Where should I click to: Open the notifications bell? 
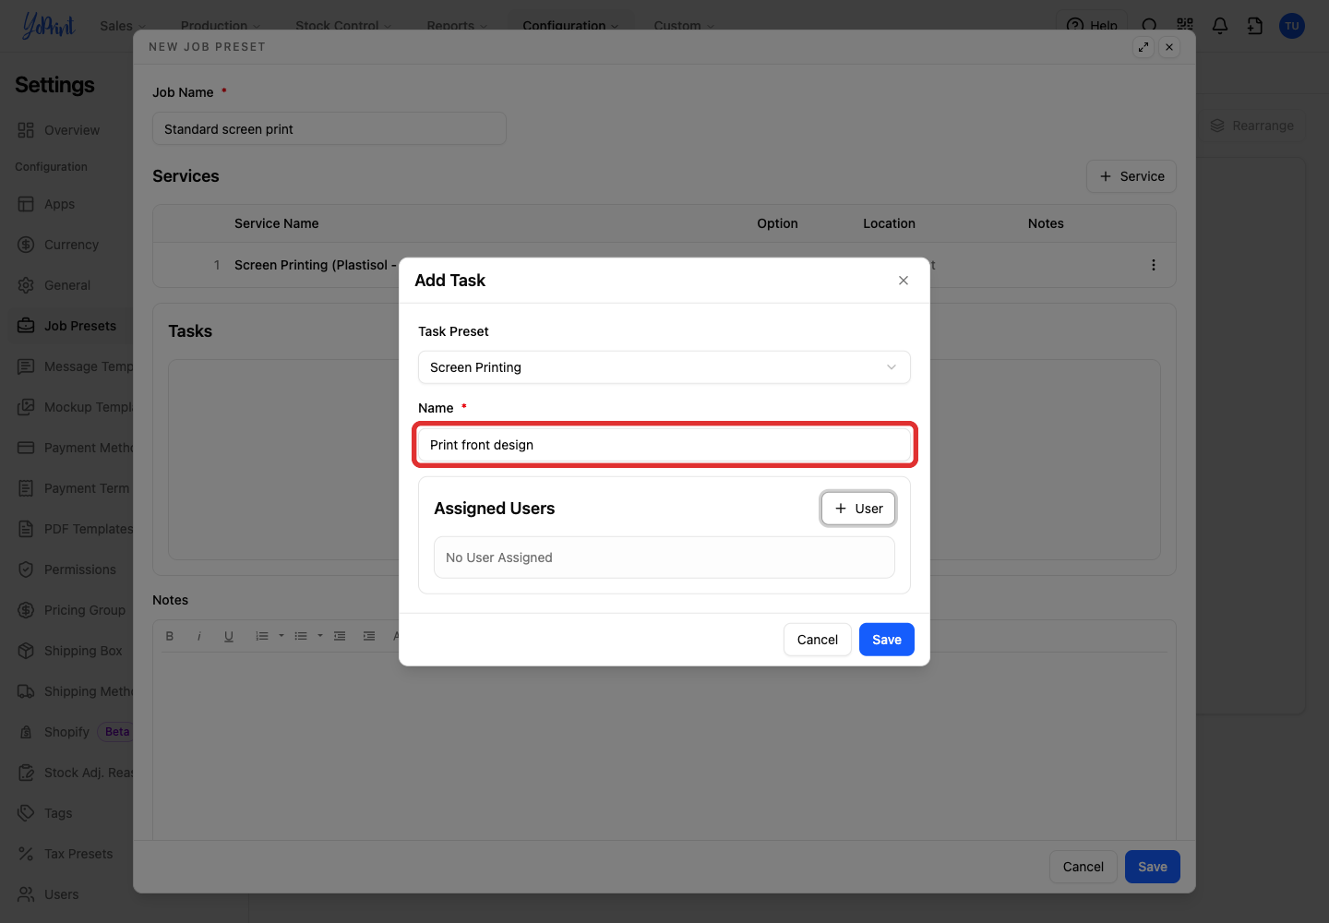1220,26
